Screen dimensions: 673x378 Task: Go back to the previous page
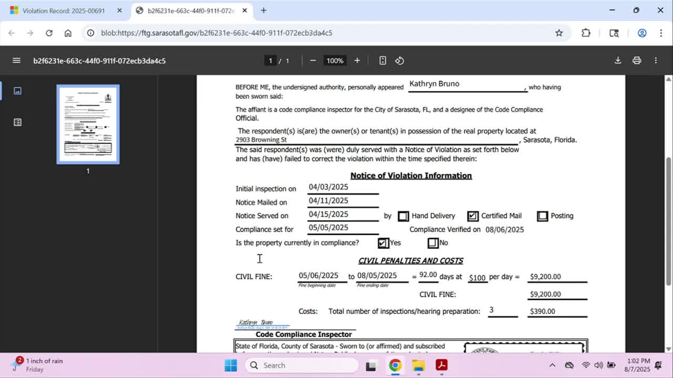(x=12, y=33)
